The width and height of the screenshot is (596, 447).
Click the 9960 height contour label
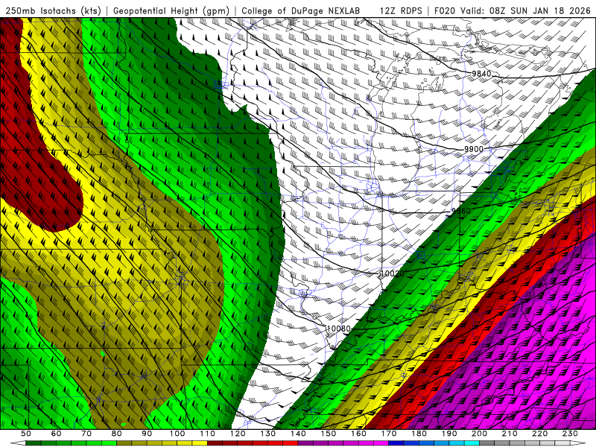(x=460, y=211)
